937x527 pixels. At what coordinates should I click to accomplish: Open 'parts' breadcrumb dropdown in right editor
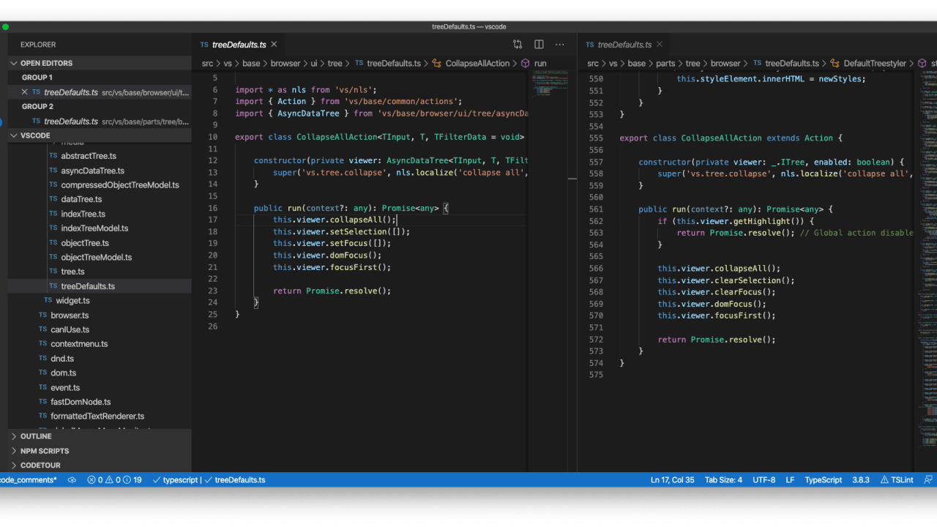pyautogui.click(x=665, y=64)
